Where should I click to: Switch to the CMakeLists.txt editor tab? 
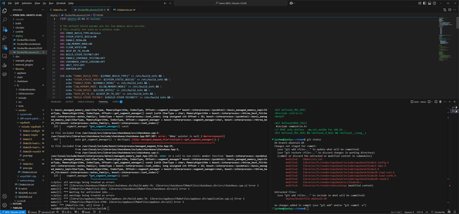125,10
